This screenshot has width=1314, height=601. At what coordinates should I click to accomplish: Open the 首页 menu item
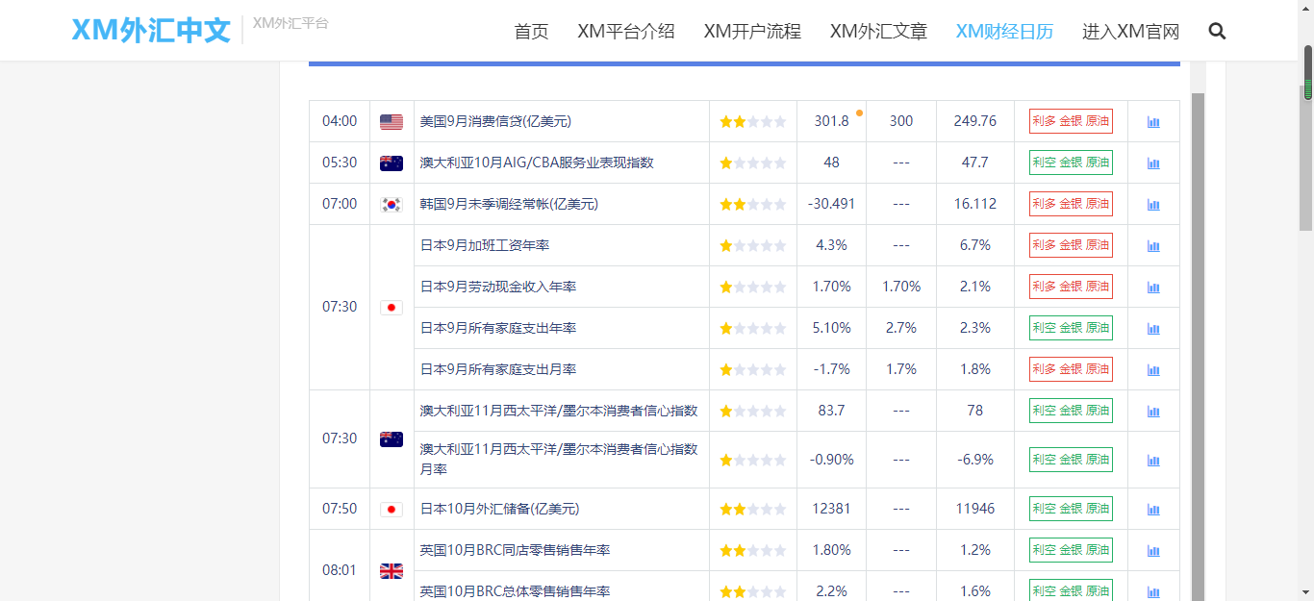[531, 31]
